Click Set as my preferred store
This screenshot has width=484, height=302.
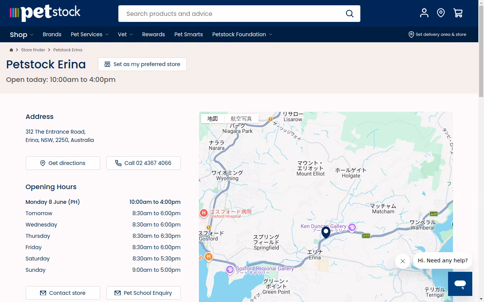coord(142,64)
